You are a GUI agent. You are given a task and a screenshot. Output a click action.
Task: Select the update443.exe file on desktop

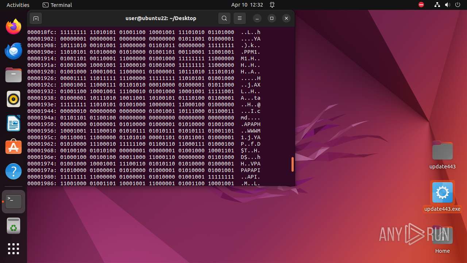coord(443,197)
